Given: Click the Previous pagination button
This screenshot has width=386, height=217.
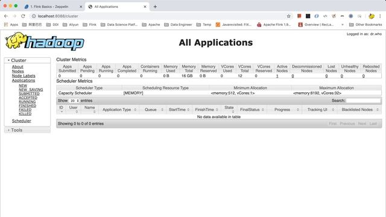Looking at the screenshot, I should pos(347,124).
